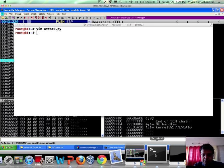224x168 pixels.
Task: Switch to C:\Documents and S... taskbar item
Action: coord(114,147)
